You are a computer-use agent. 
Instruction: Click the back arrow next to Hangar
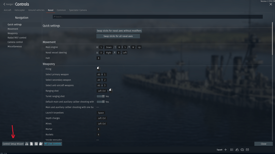(4, 4)
